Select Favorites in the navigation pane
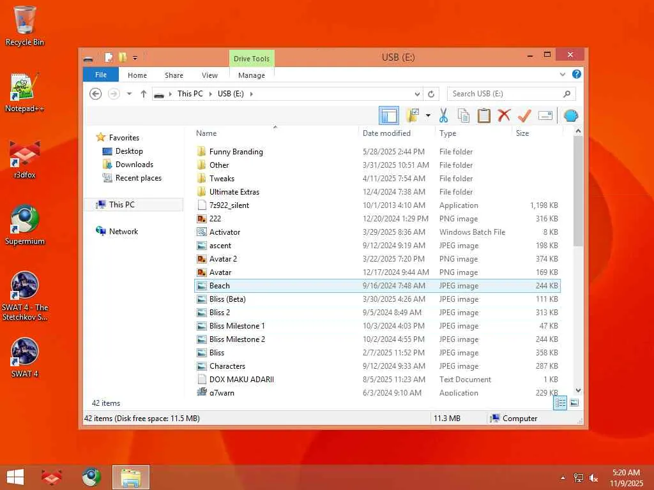 tap(124, 138)
